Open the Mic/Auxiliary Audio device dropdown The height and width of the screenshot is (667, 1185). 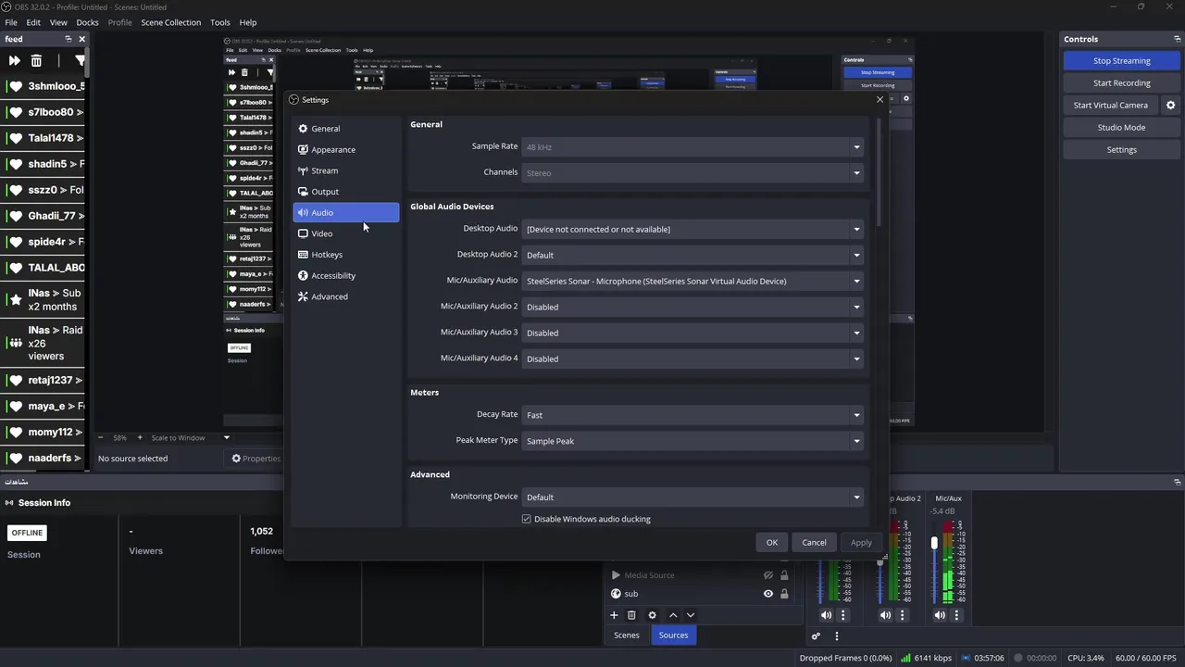coord(692,281)
